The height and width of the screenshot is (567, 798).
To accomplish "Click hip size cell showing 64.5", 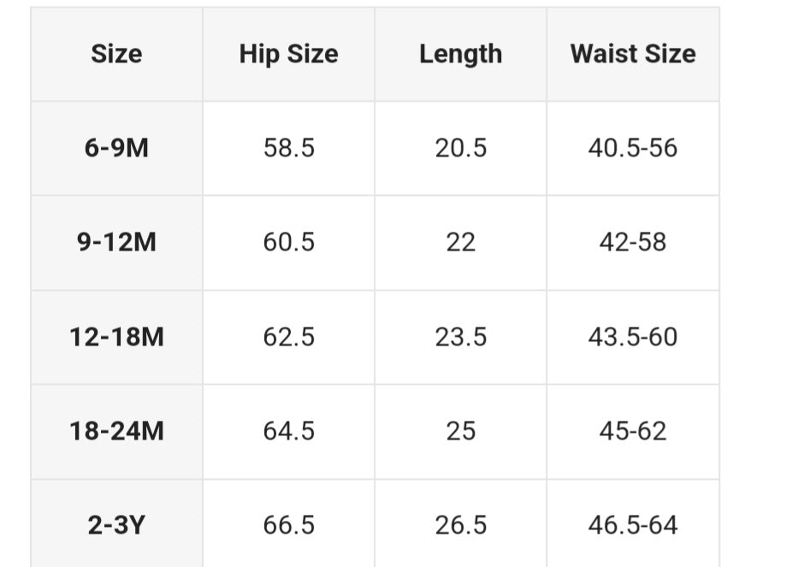I will pyautogui.click(x=288, y=431).
